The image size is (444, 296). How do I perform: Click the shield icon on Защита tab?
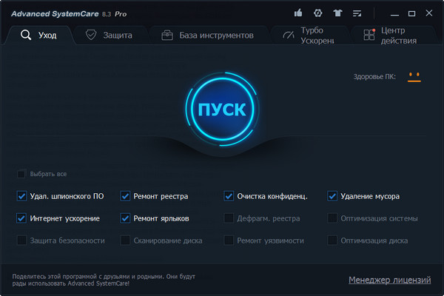pos(92,35)
